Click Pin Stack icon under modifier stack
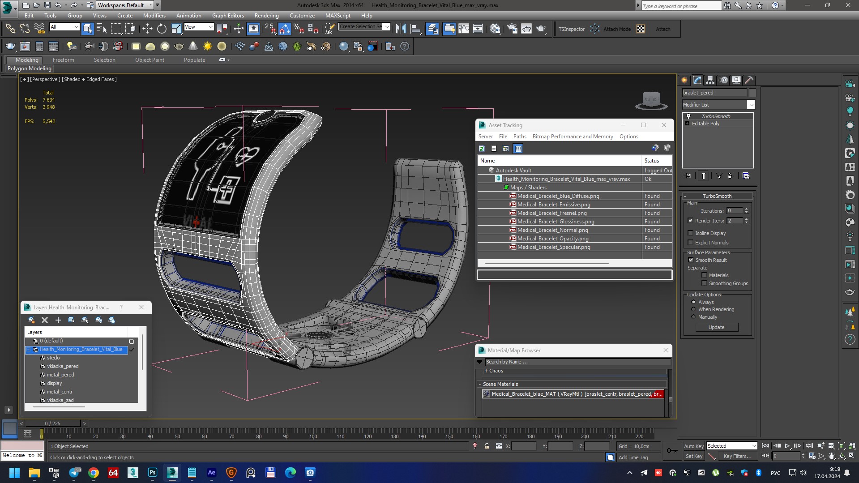Screen dimensions: 859x483 688,176
